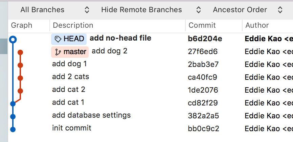
Task: Click the Description column header
Action: point(73,25)
